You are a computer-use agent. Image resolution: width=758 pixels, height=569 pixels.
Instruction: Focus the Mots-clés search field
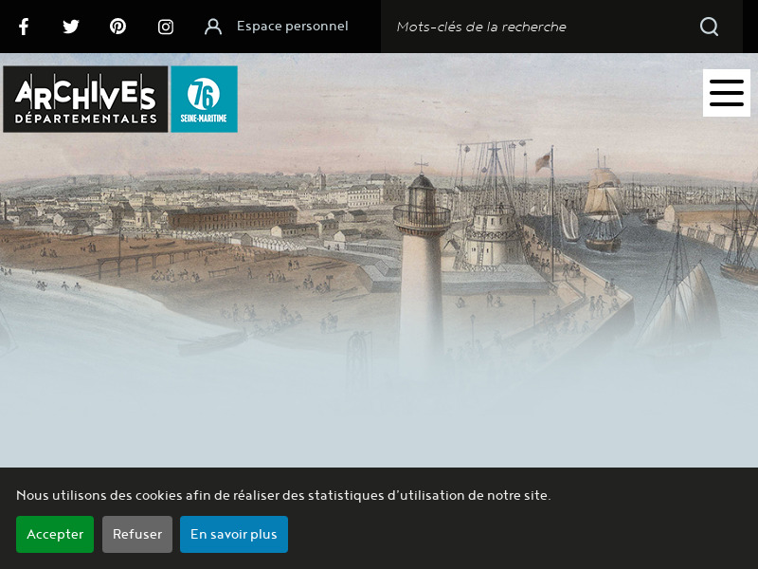(x=531, y=27)
